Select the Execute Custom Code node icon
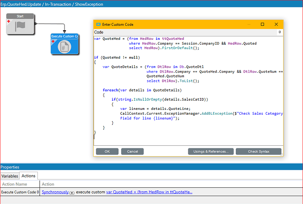Screen dimensions: 303x204 [x=64, y=47]
